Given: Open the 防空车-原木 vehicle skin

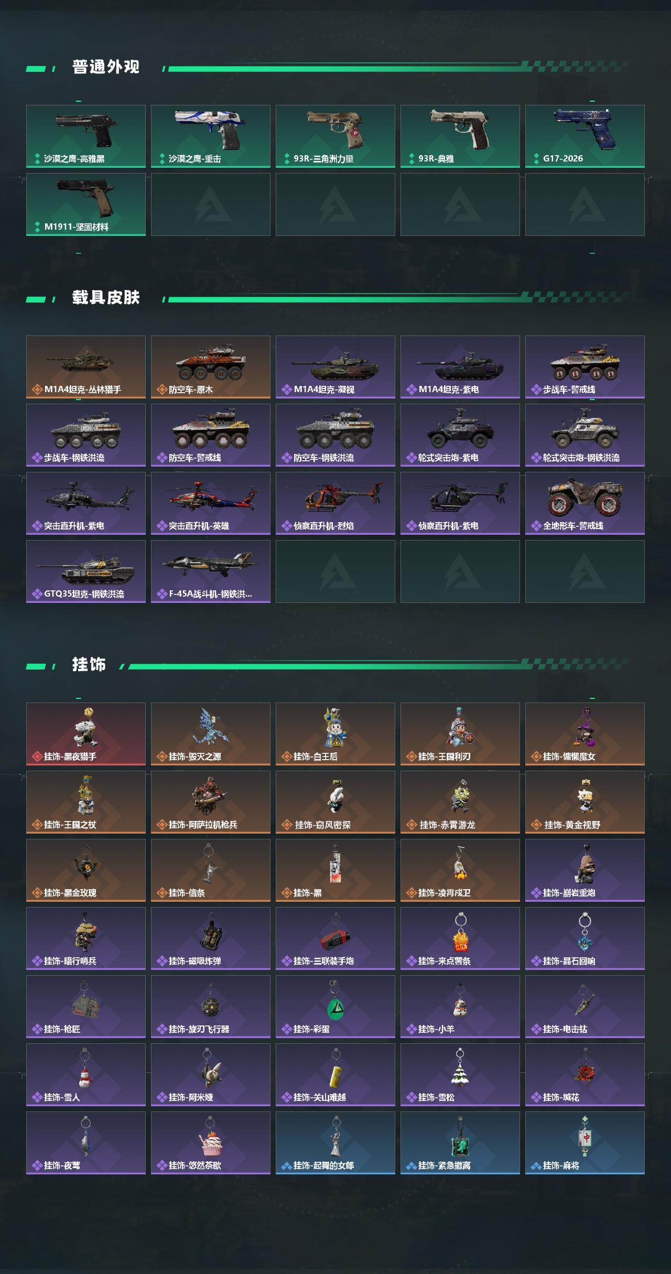Looking at the screenshot, I should (211, 367).
